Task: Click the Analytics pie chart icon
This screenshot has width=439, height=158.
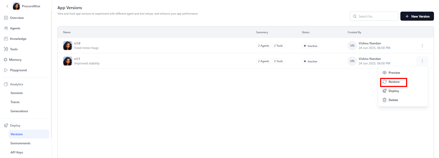Action: point(6,84)
